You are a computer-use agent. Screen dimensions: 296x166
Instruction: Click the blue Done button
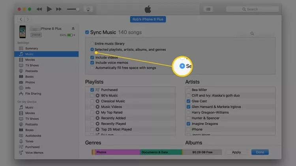[x=260, y=152]
